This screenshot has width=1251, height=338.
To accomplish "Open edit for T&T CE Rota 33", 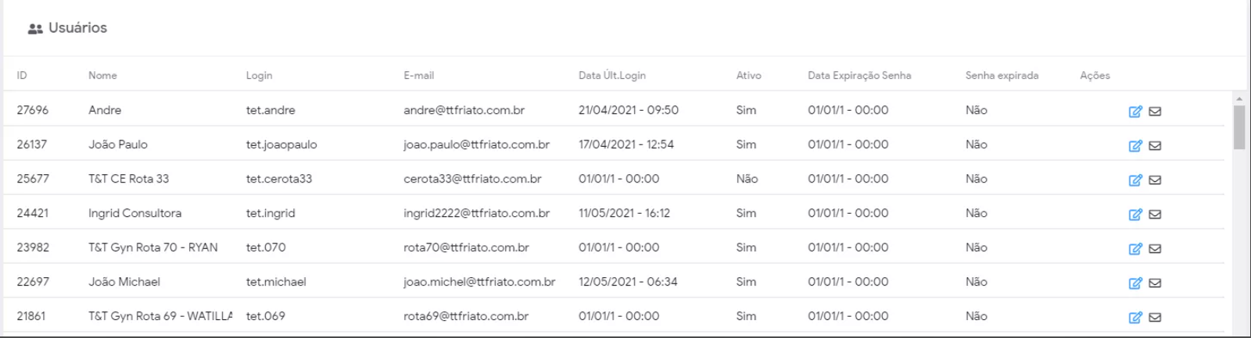I will click(1135, 180).
